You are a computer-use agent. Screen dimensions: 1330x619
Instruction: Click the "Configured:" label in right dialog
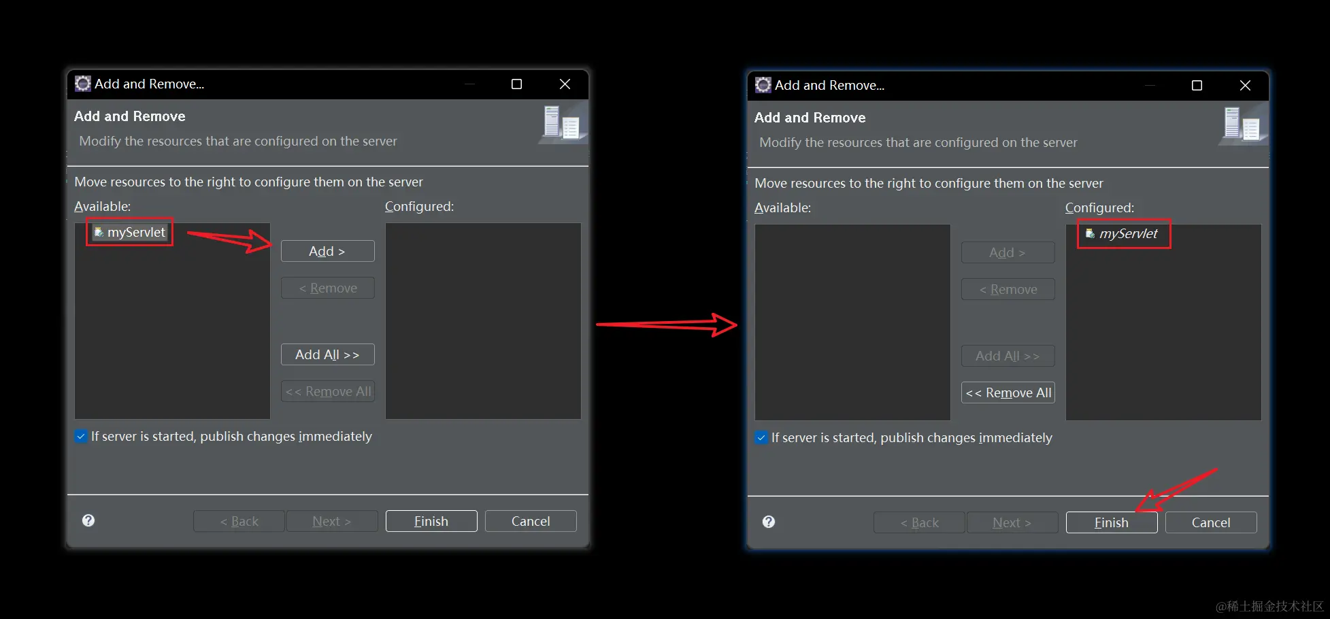click(1099, 207)
